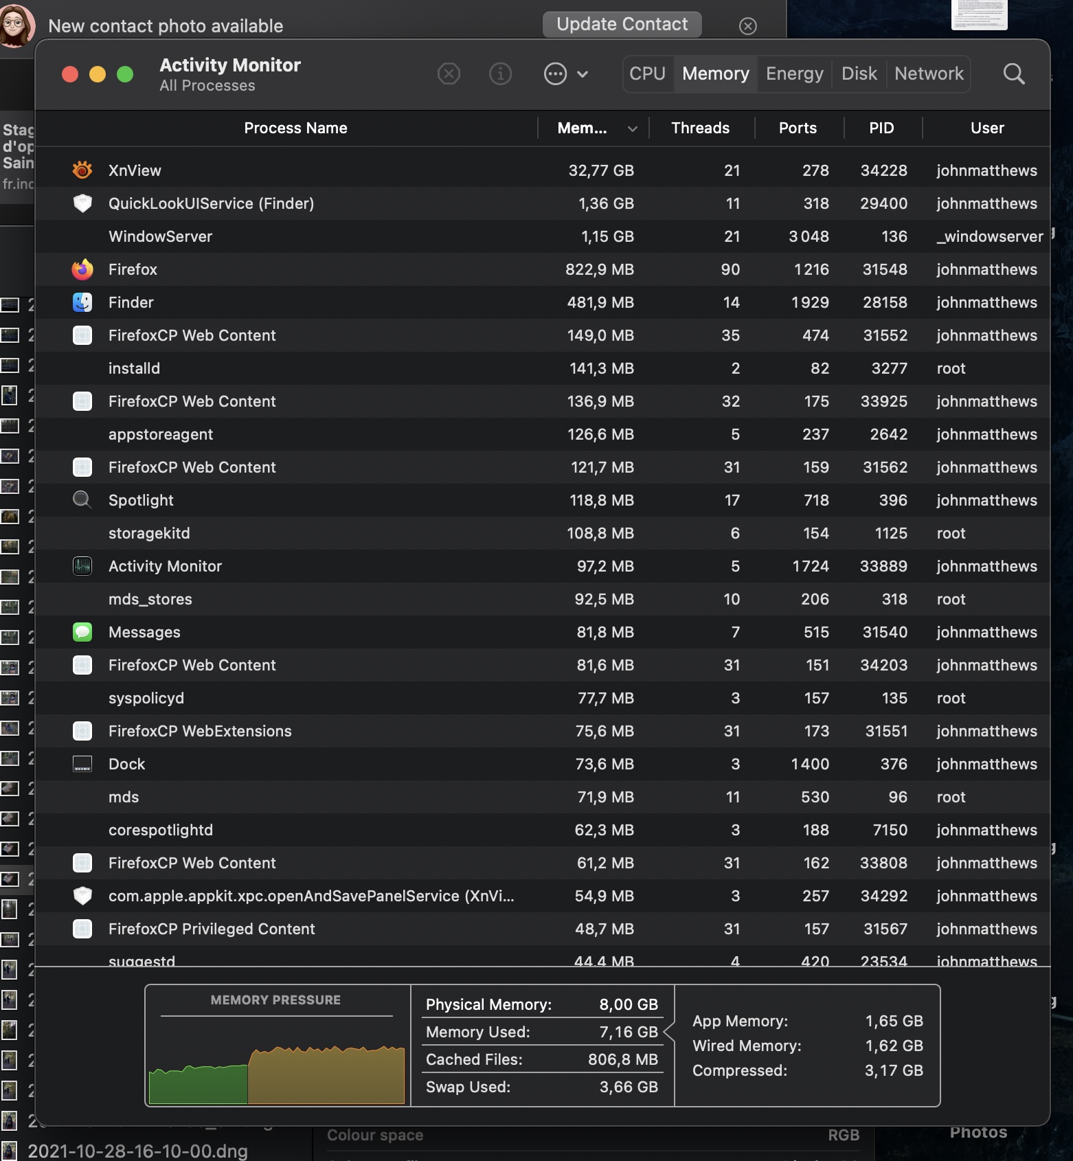Screen dimensions: 1073x1161
Task: Click the Finder process icon
Action: click(x=82, y=302)
